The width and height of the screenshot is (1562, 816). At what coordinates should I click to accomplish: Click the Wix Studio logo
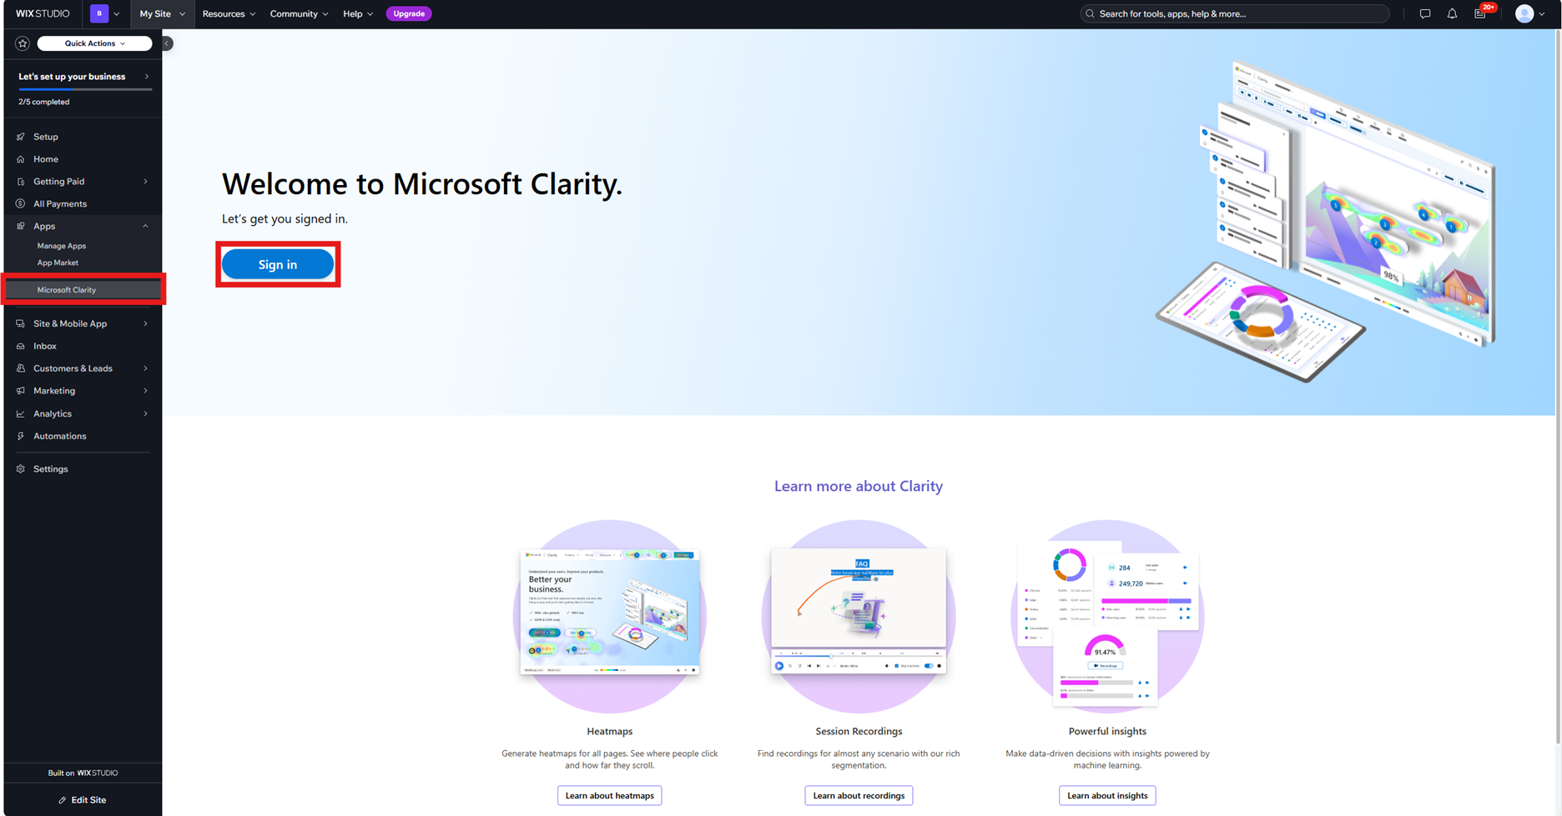pos(43,13)
